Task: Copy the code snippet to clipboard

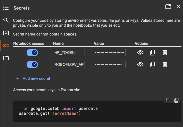Action: [x=167, y=100]
